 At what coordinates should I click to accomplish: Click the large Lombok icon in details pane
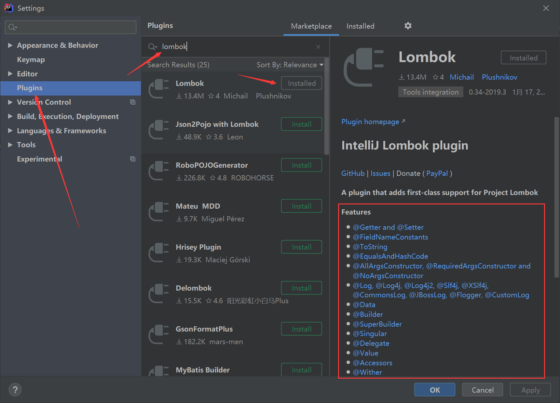[x=364, y=67]
